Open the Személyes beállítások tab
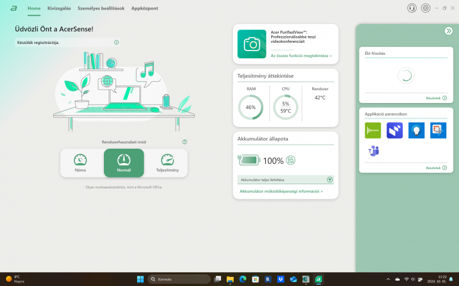The width and height of the screenshot is (459, 286). 101,8
